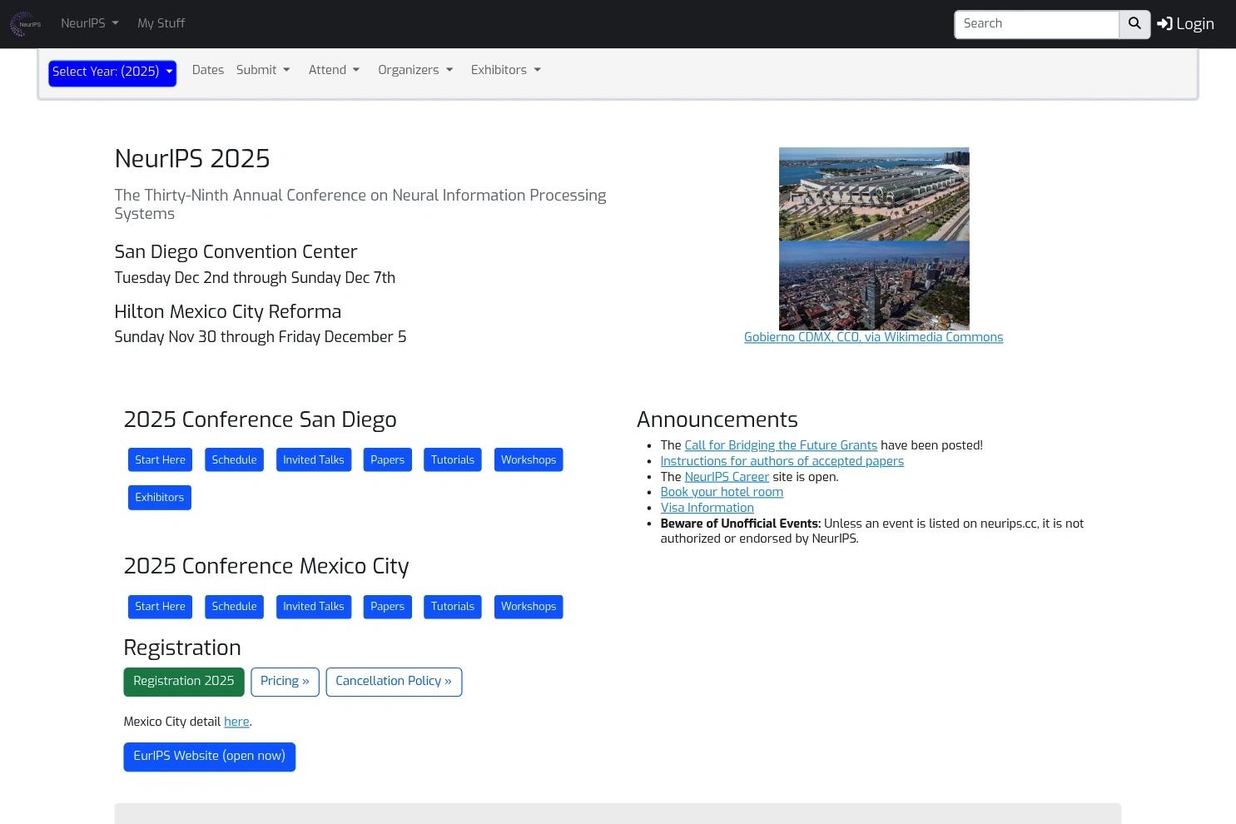This screenshot has width=1236, height=824.
Task: Click the 'Beware of Unofficial Events:' text
Action: [740, 524]
